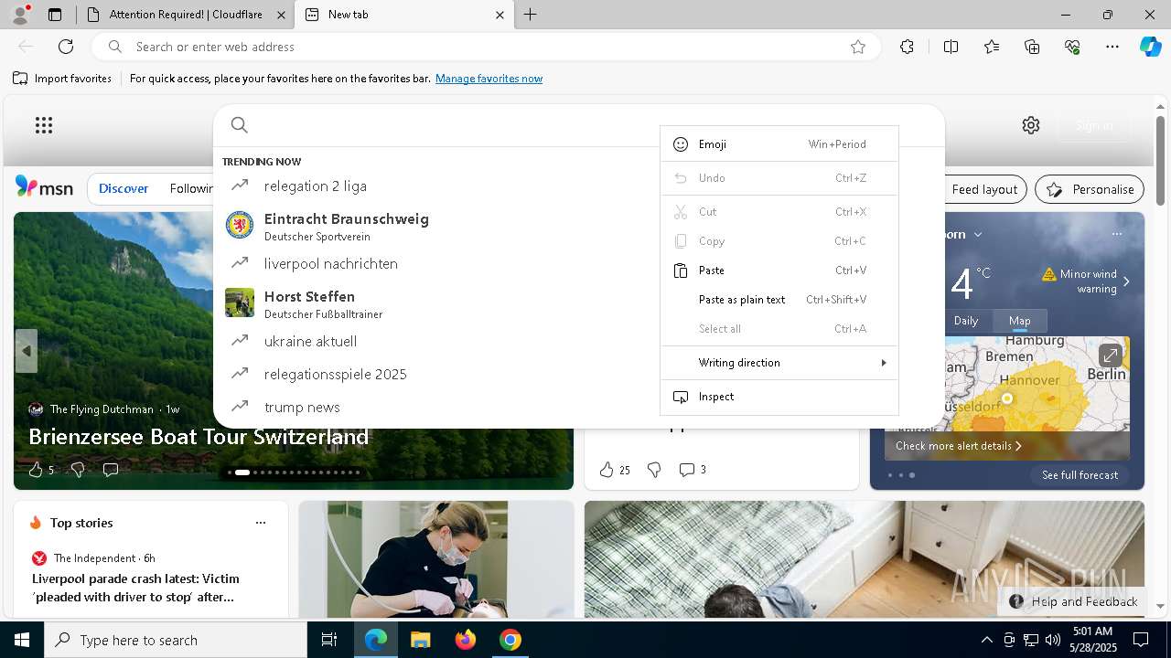Open Liverpool parade crash latest headline

(135, 588)
